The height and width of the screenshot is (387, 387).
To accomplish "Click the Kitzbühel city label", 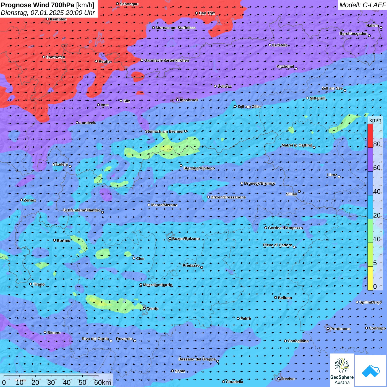I will [285, 66].
